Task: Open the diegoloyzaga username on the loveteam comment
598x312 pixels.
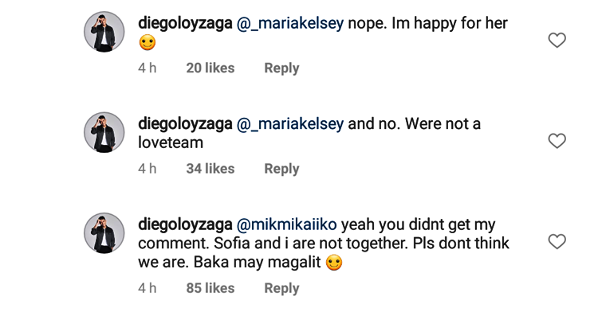Action: click(x=185, y=124)
